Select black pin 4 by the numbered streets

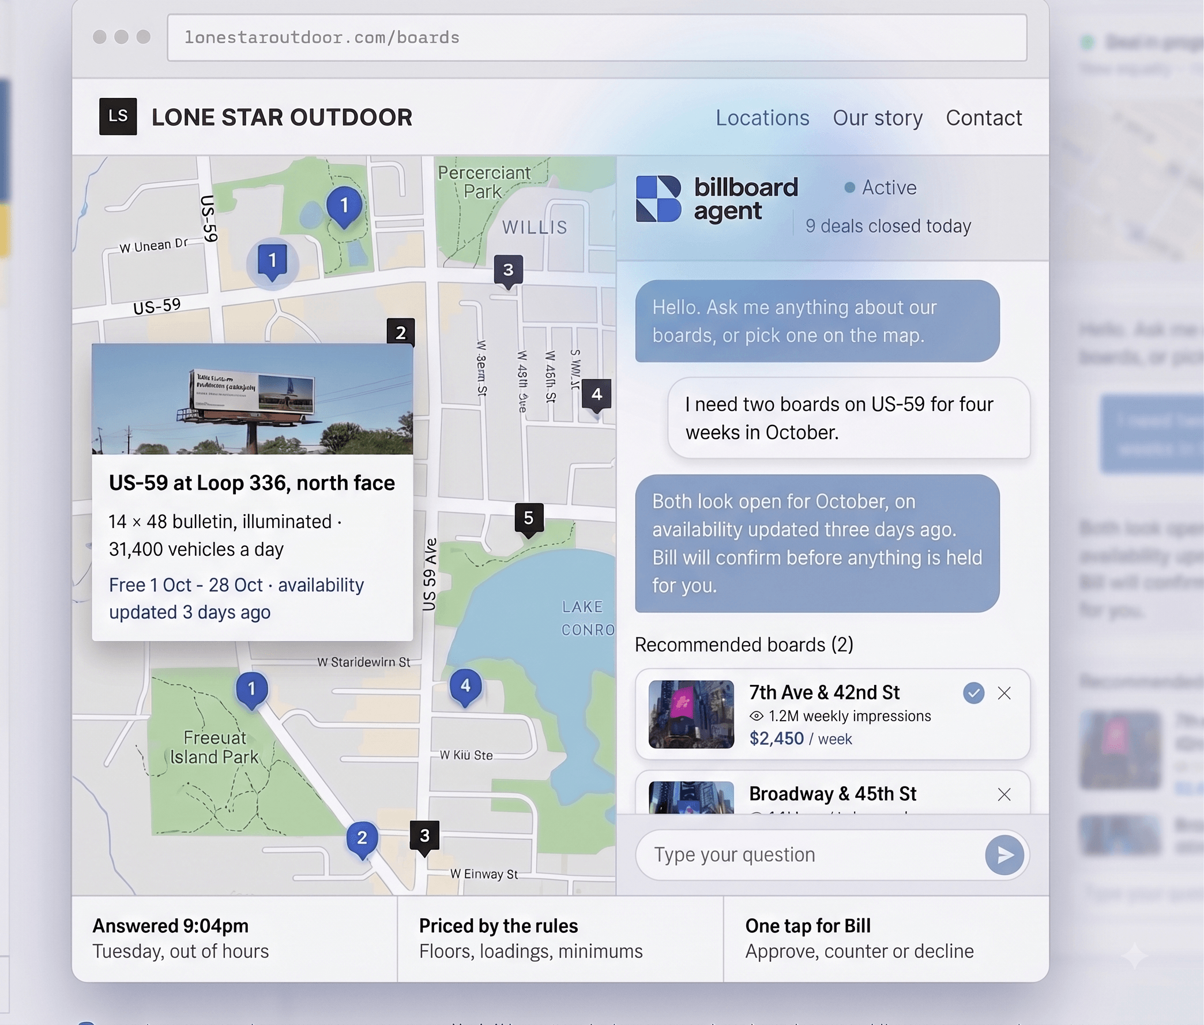[x=596, y=396]
